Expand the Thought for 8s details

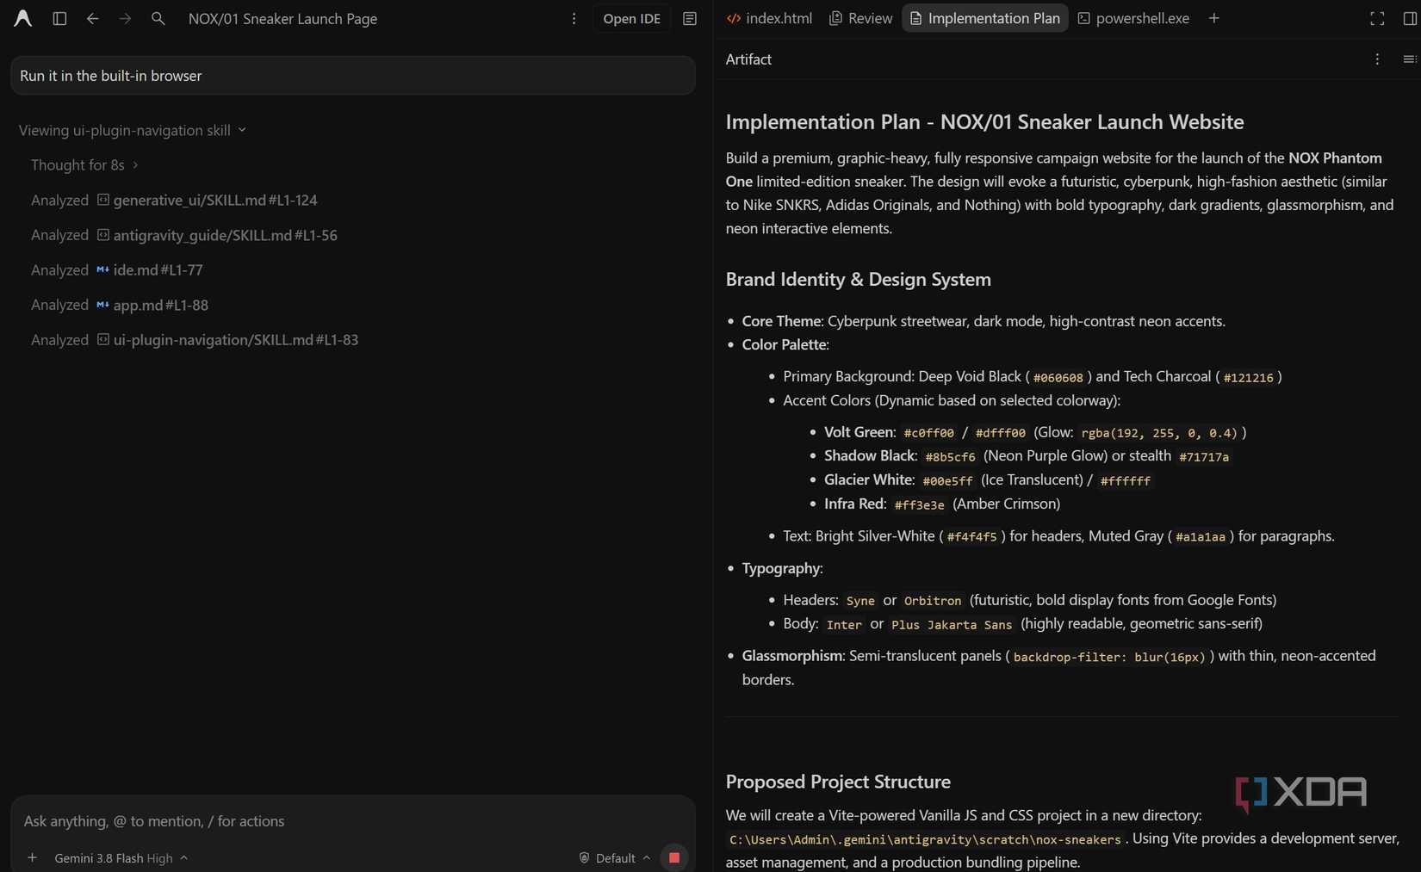[84, 164]
